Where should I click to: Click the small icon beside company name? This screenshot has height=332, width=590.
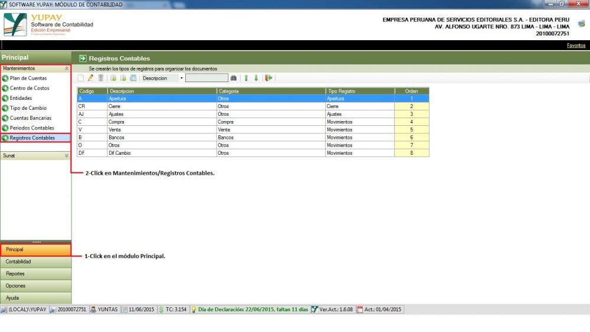[x=581, y=24]
